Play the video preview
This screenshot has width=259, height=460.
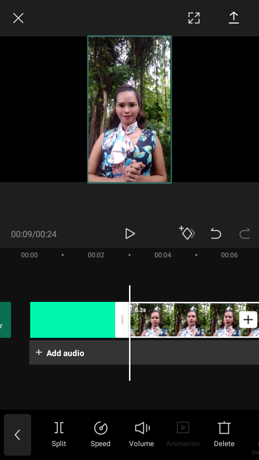130,234
